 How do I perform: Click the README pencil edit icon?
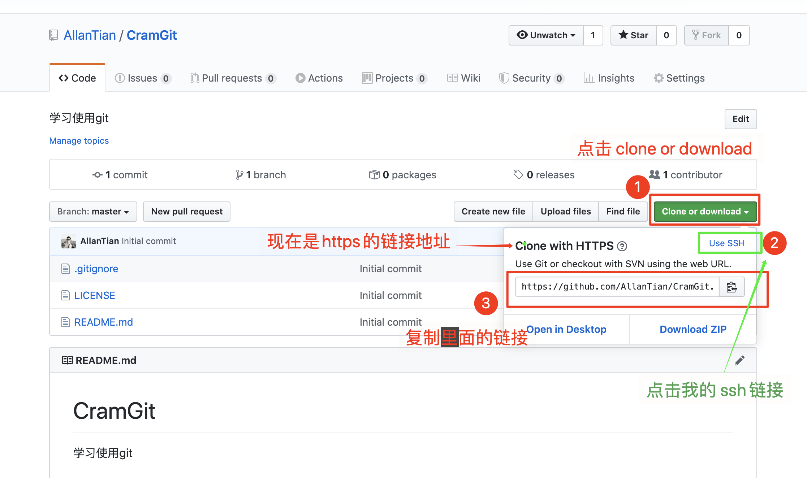739,360
